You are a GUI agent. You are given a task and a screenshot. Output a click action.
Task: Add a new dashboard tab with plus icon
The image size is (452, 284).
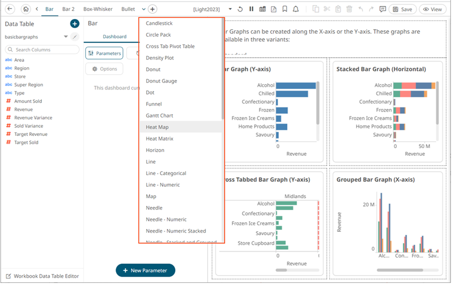tap(152, 9)
